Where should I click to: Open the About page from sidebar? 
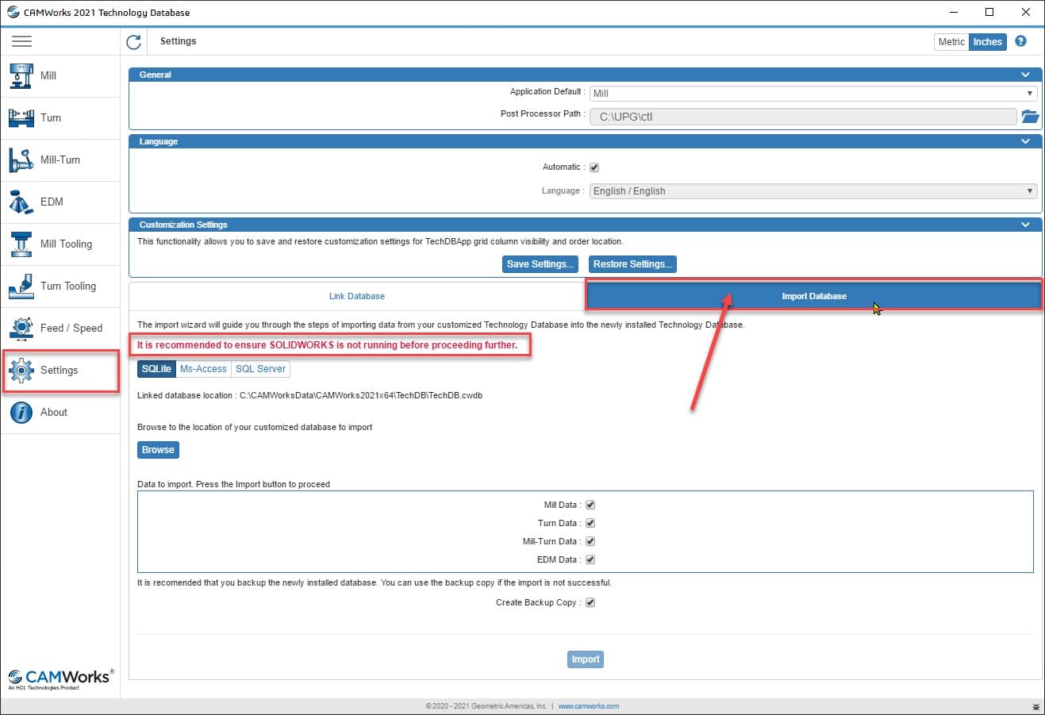tap(60, 412)
